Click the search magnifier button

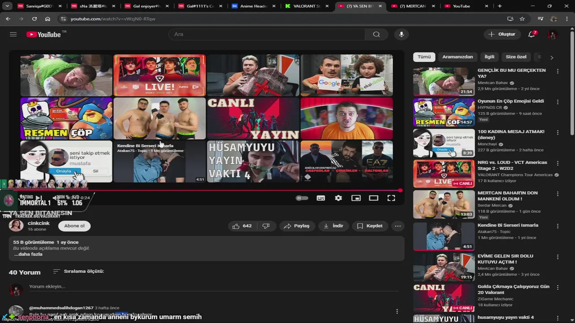point(376,35)
